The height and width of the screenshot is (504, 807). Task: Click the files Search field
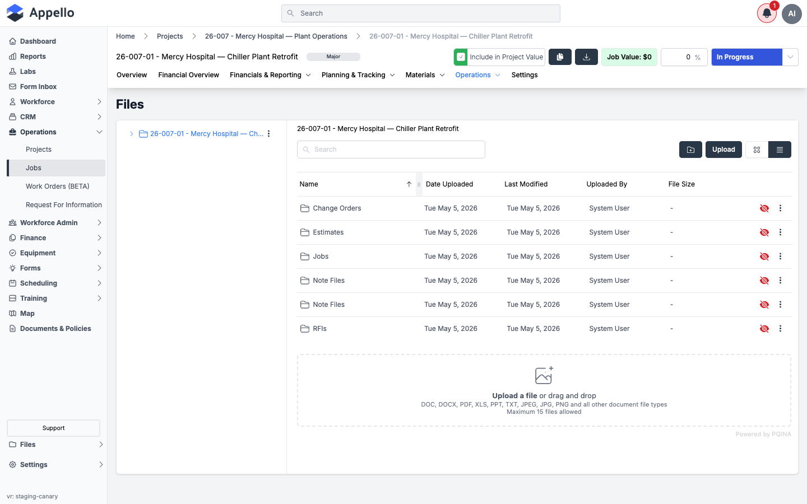[391, 150]
